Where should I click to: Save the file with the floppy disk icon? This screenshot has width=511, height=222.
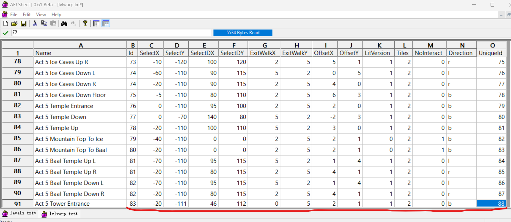23,24
